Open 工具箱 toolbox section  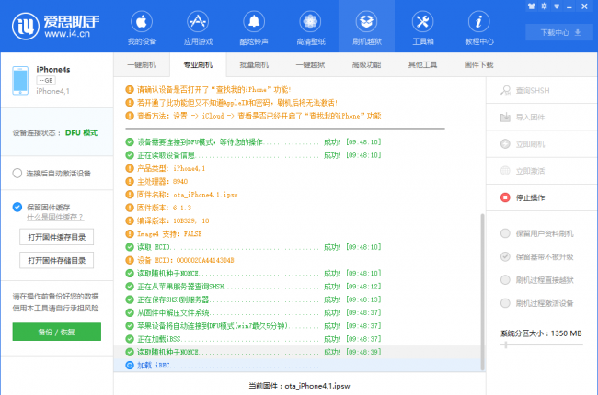(x=422, y=28)
